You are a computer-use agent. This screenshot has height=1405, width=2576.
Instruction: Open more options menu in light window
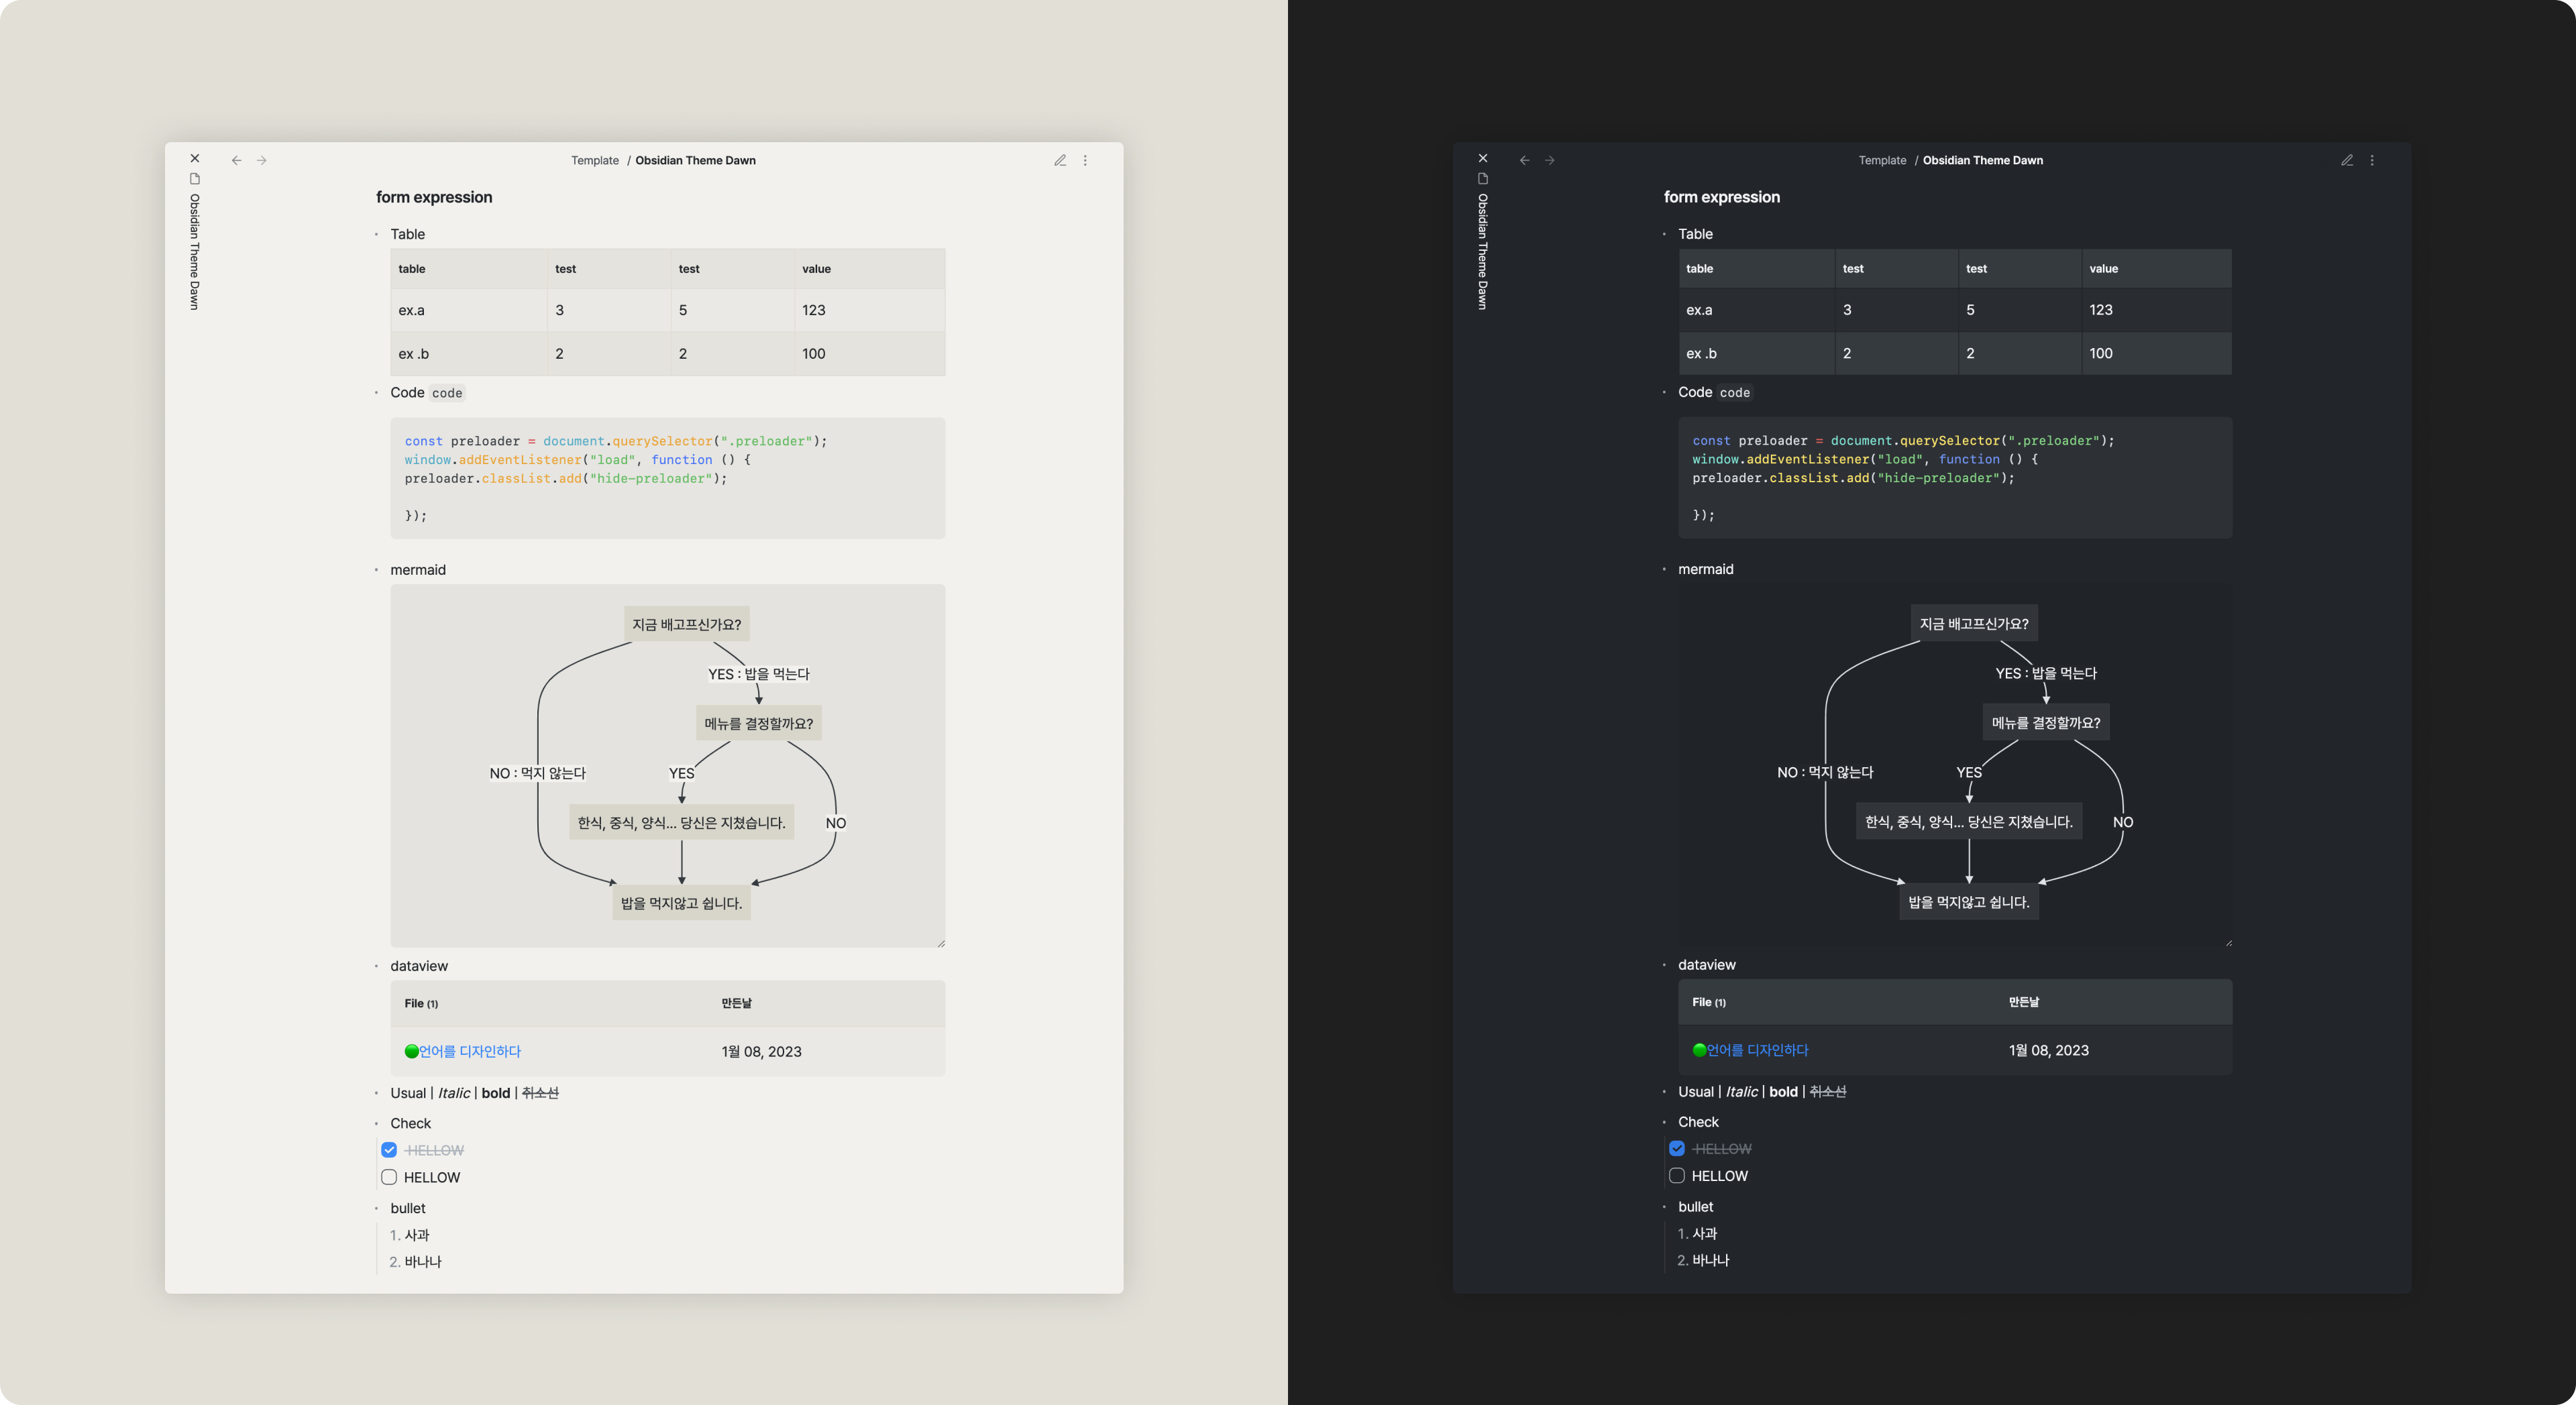(x=1085, y=160)
